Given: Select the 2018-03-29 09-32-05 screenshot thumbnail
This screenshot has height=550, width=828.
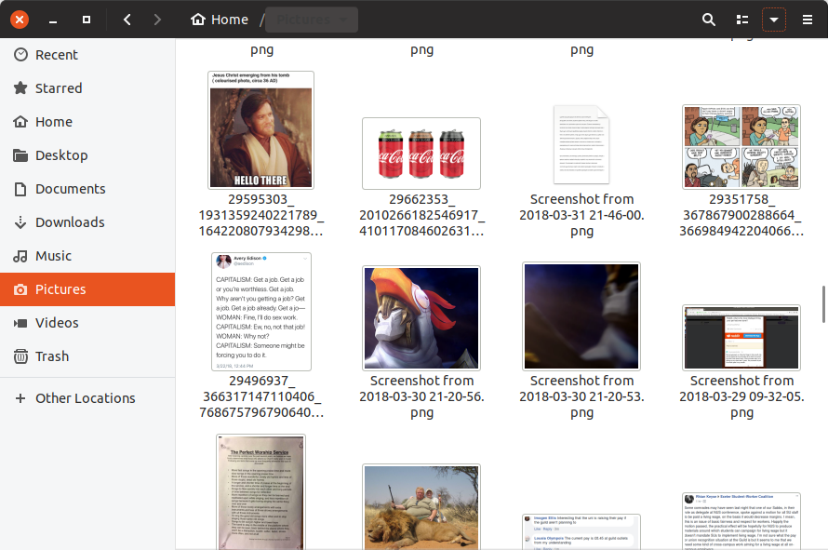Looking at the screenshot, I should [x=741, y=338].
